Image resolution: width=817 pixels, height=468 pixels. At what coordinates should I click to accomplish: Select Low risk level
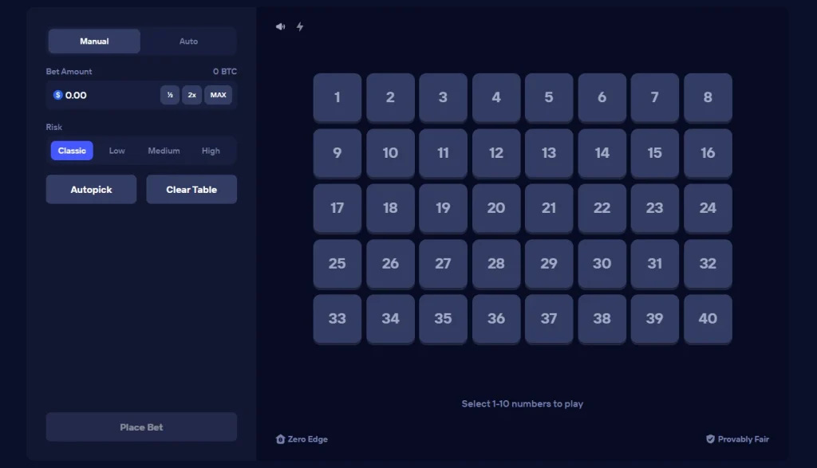click(116, 151)
